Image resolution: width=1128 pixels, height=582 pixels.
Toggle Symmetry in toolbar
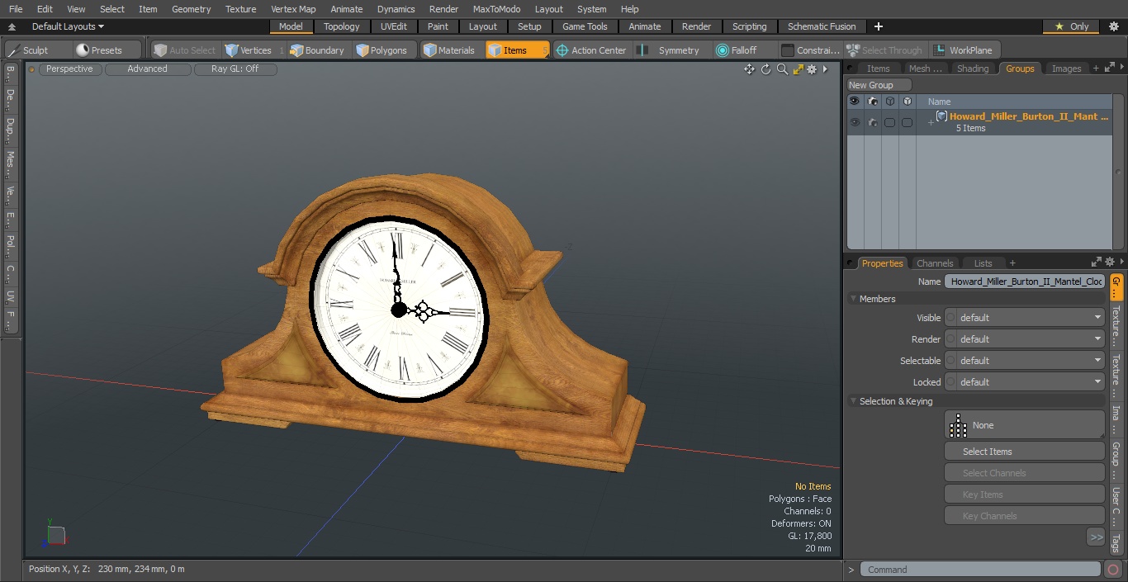(x=671, y=50)
